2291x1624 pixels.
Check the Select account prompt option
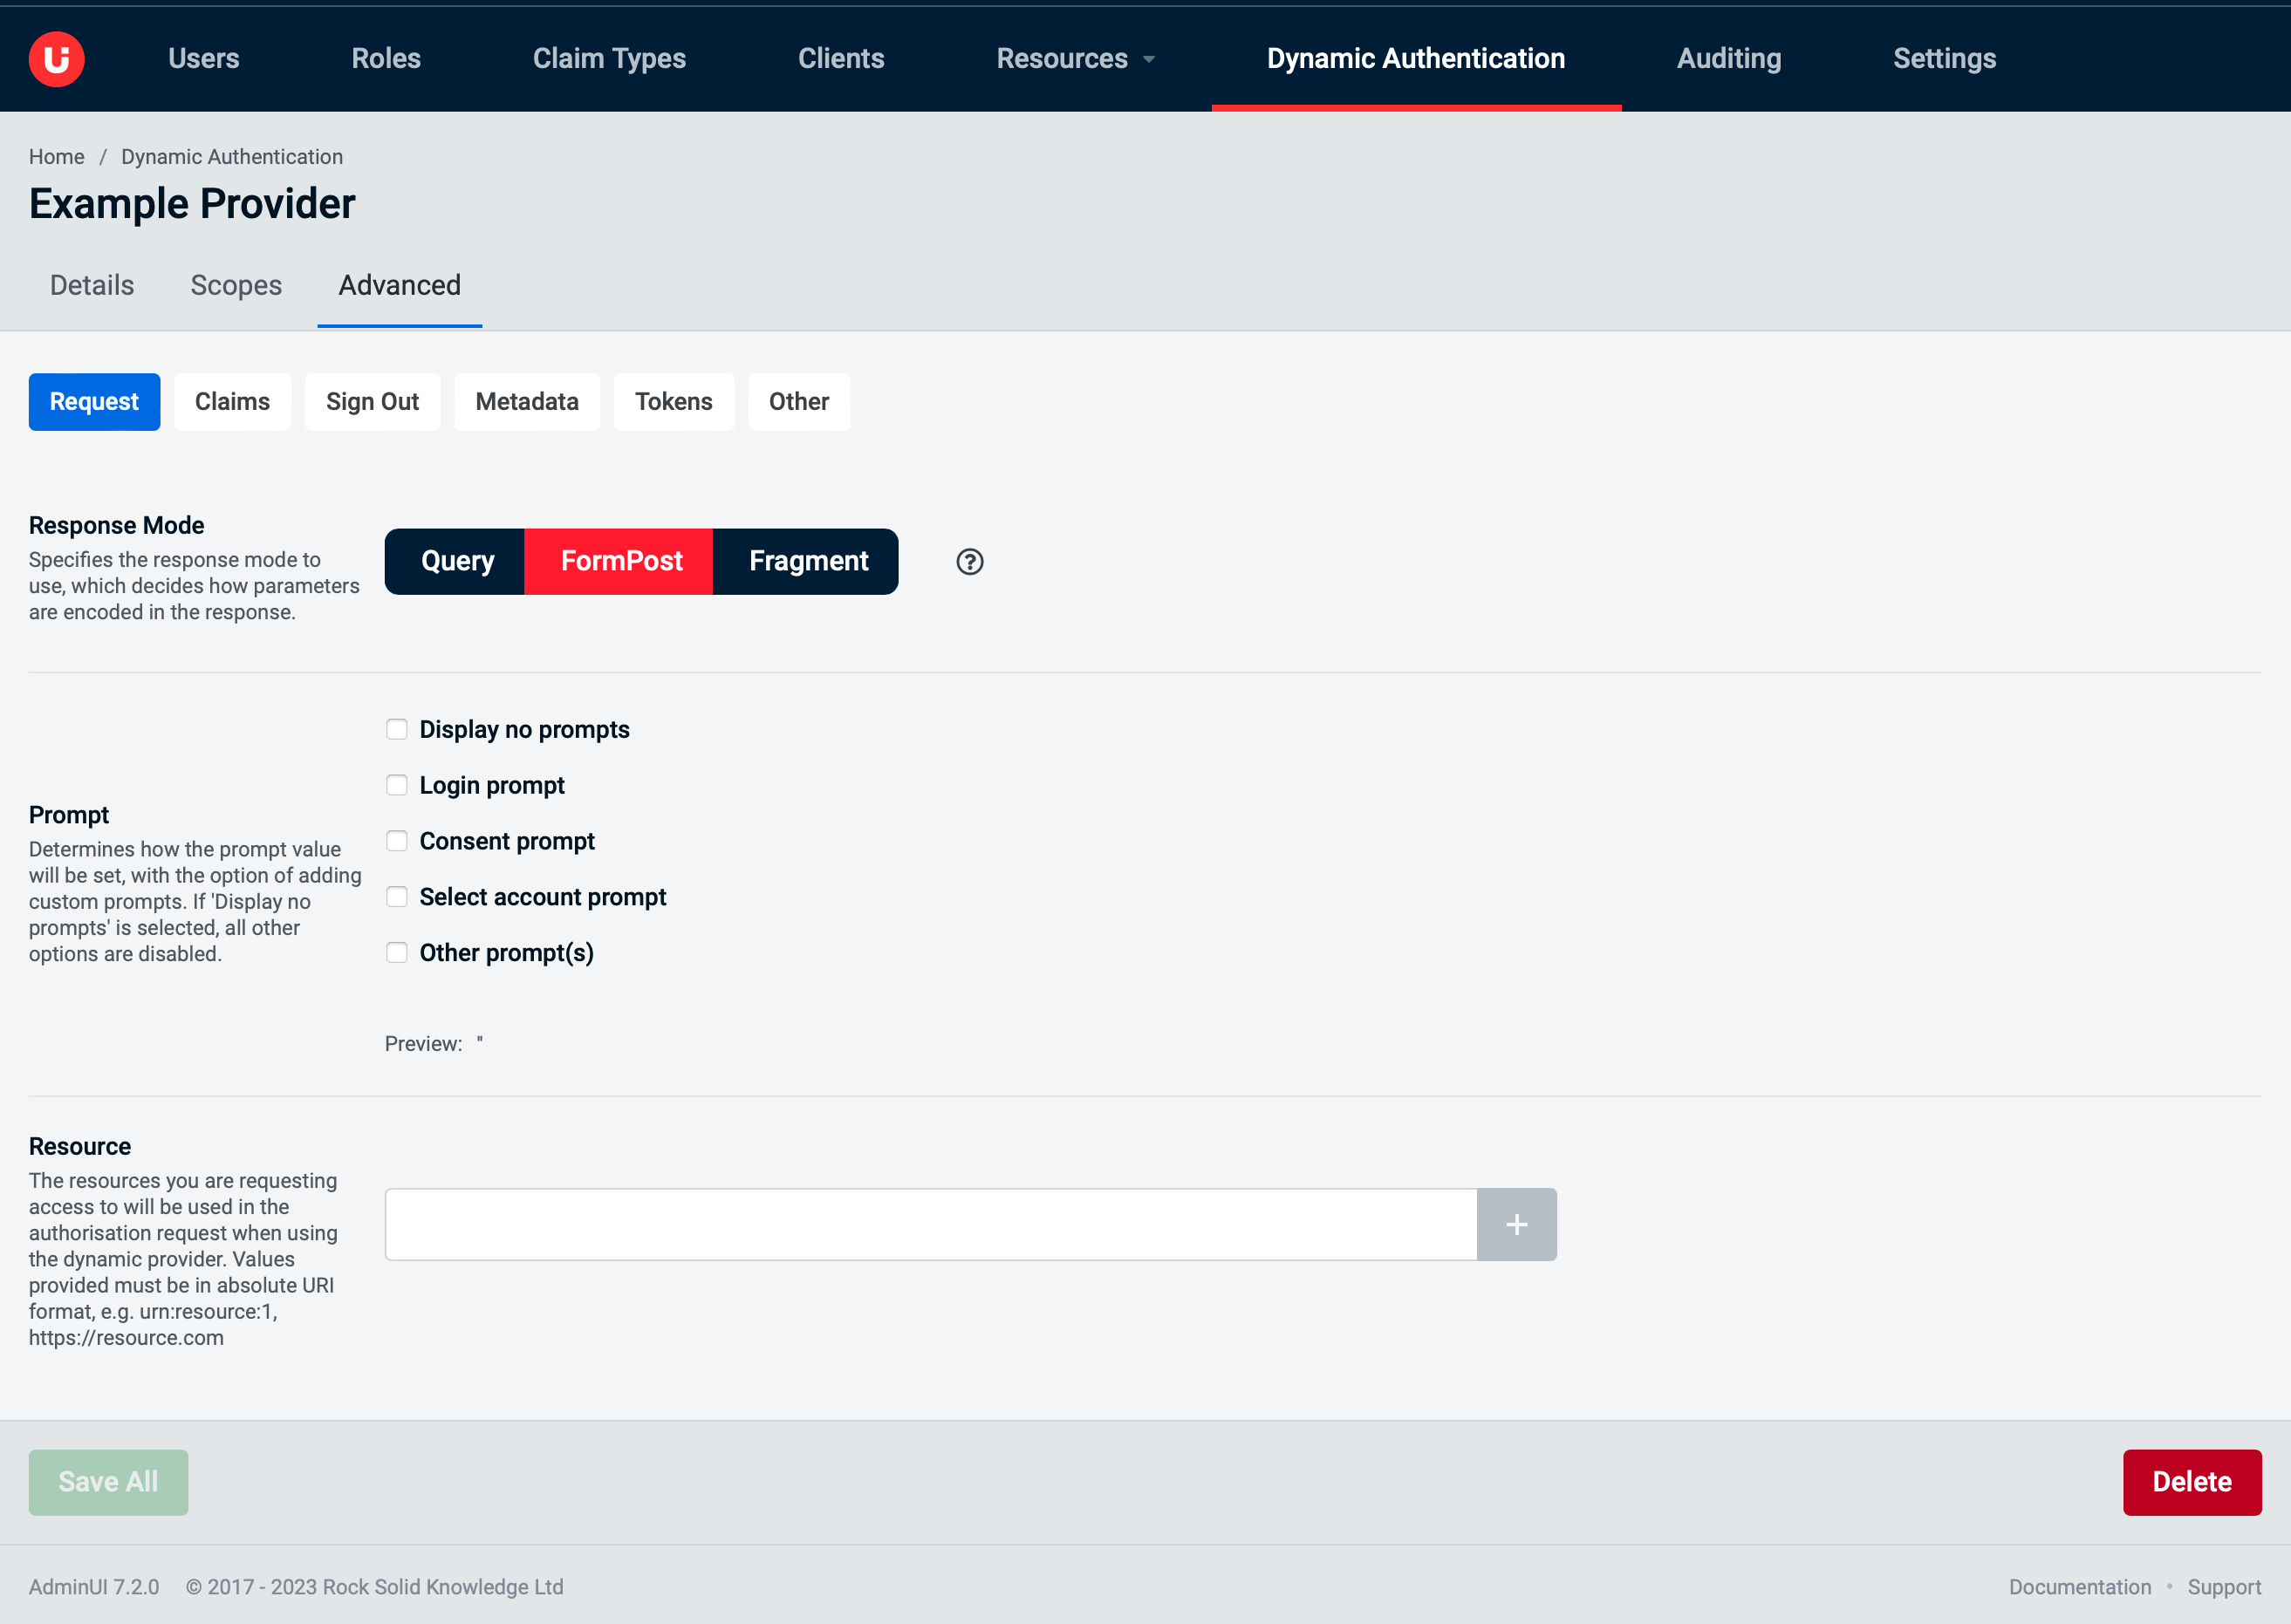tap(397, 897)
